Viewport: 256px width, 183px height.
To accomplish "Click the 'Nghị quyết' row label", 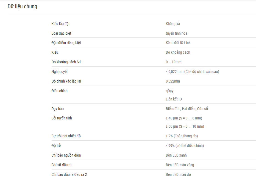I will click(60, 72).
